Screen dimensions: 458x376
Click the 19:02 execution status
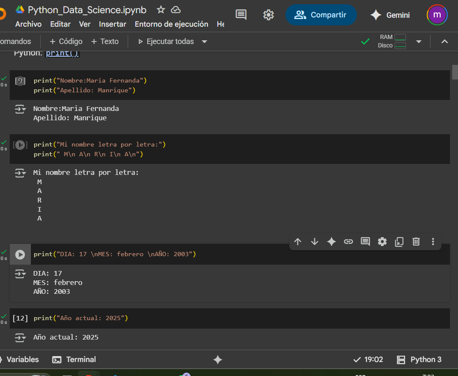pos(368,359)
